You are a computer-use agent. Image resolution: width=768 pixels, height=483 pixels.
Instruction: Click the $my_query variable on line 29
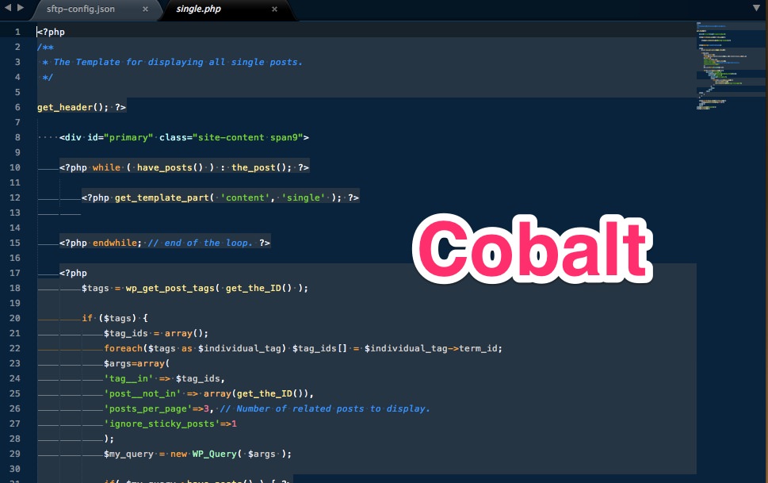[x=128, y=454]
